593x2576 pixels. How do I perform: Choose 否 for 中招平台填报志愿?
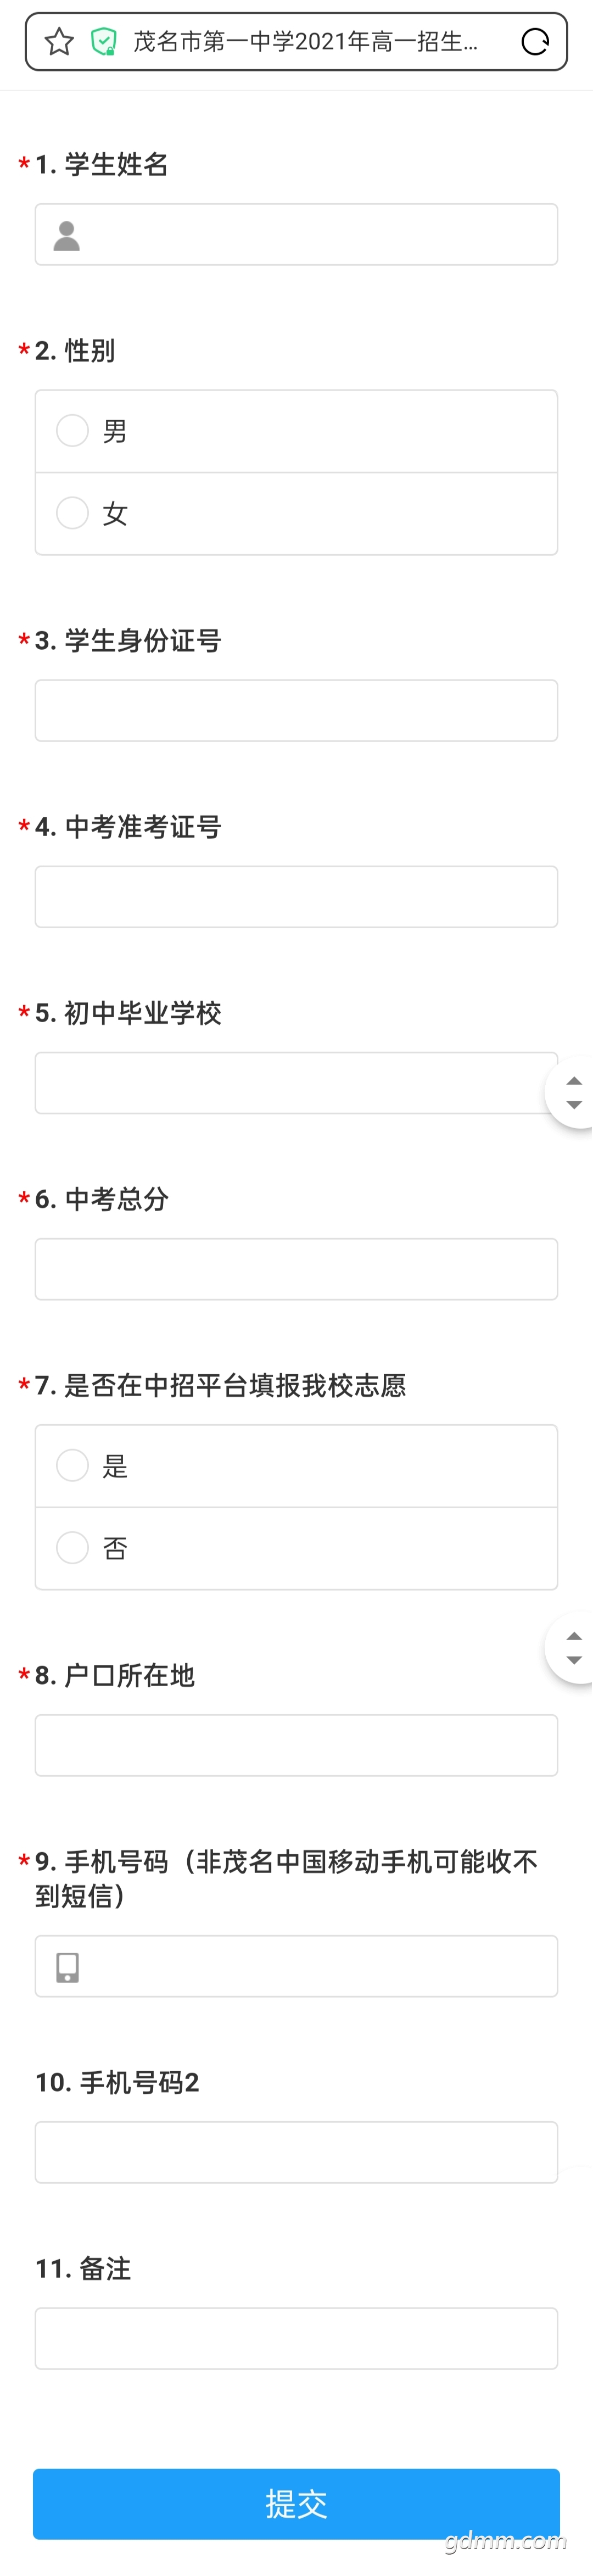296,1548
